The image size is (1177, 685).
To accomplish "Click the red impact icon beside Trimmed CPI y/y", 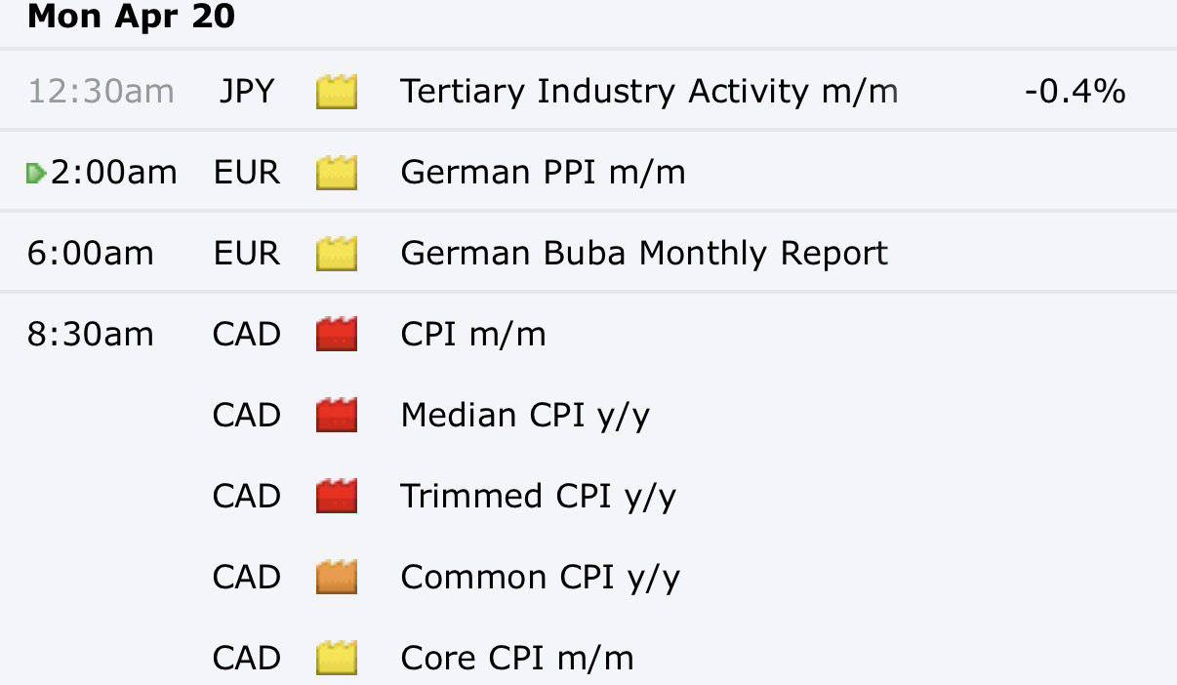I will (x=337, y=497).
